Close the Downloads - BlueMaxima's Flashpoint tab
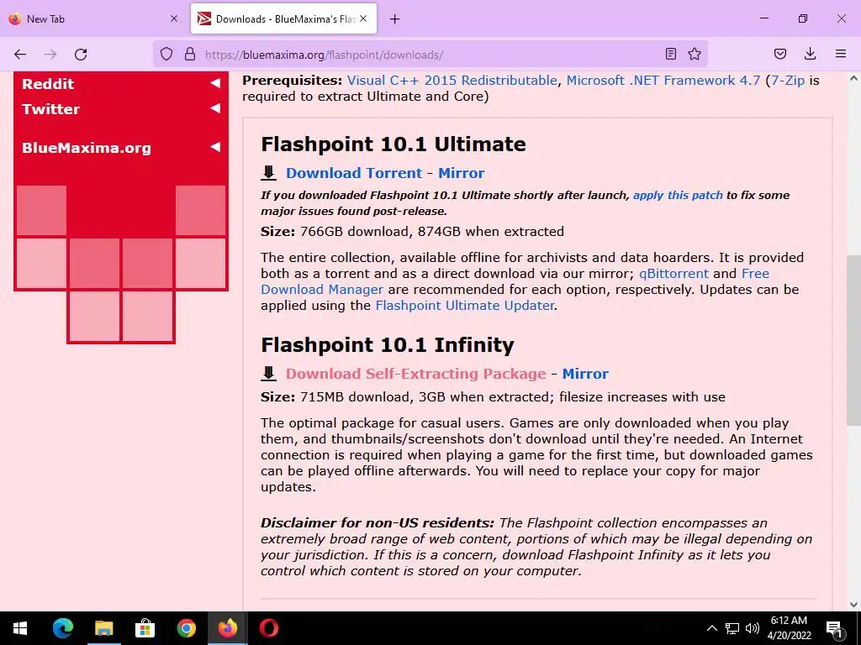Viewport: 861px width, 645px height. [x=363, y=18]
